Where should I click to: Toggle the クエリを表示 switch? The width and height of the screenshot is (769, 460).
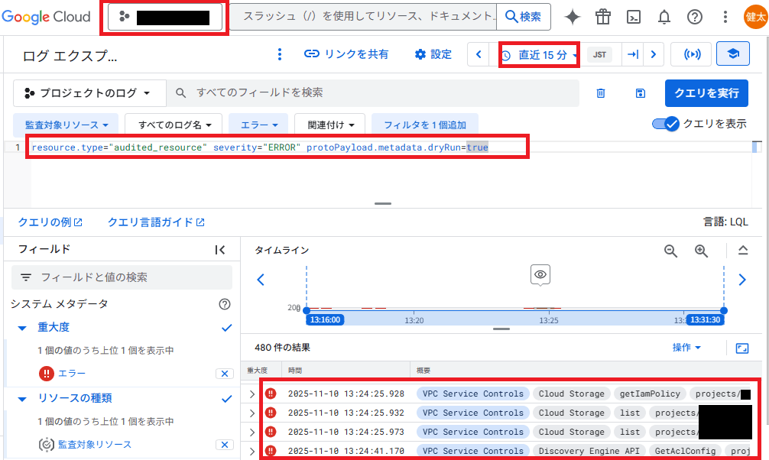(666, 124)
